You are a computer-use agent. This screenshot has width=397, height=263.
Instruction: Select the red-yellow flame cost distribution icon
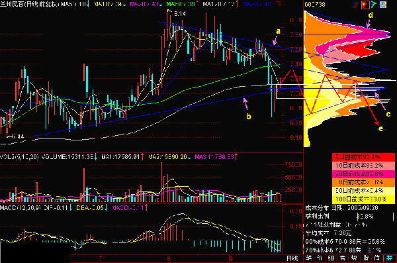pos(365,5)
